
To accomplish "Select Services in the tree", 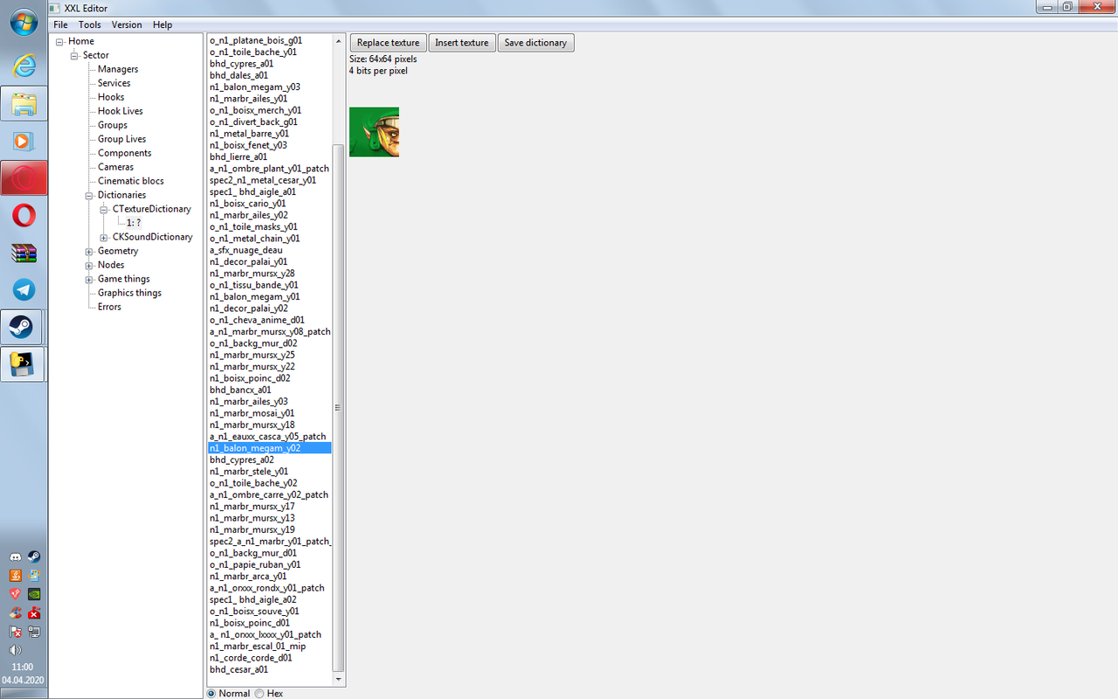I will point(114,83).
